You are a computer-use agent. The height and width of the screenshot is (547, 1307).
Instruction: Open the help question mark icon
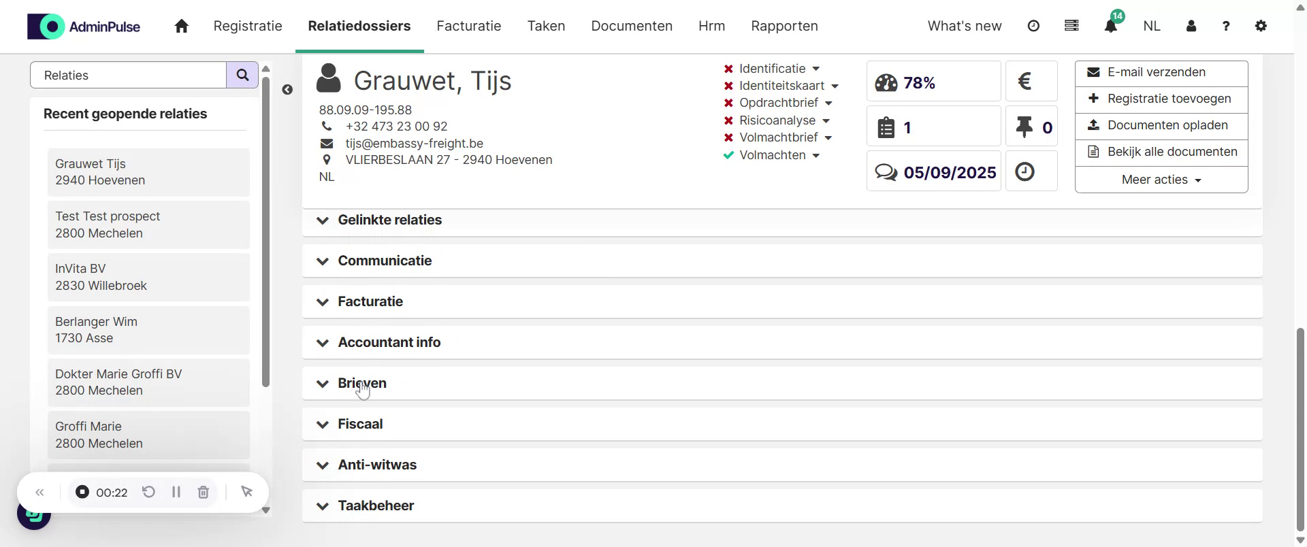click(x=1226, y=26)
